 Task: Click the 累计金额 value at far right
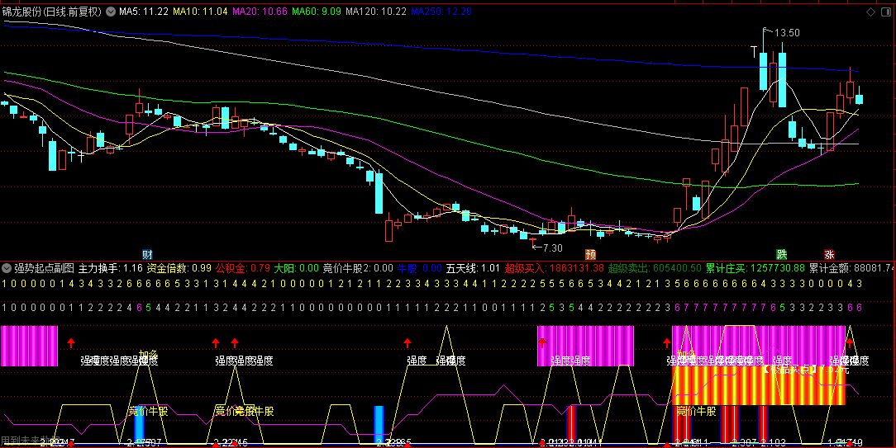pyautogui.click(x=852, y=267)
